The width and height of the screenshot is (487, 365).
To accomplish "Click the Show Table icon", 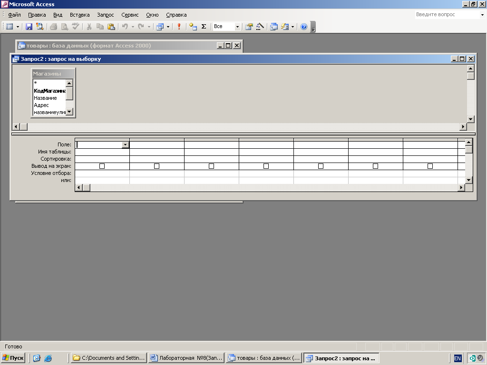I will [x=193, y=27].
